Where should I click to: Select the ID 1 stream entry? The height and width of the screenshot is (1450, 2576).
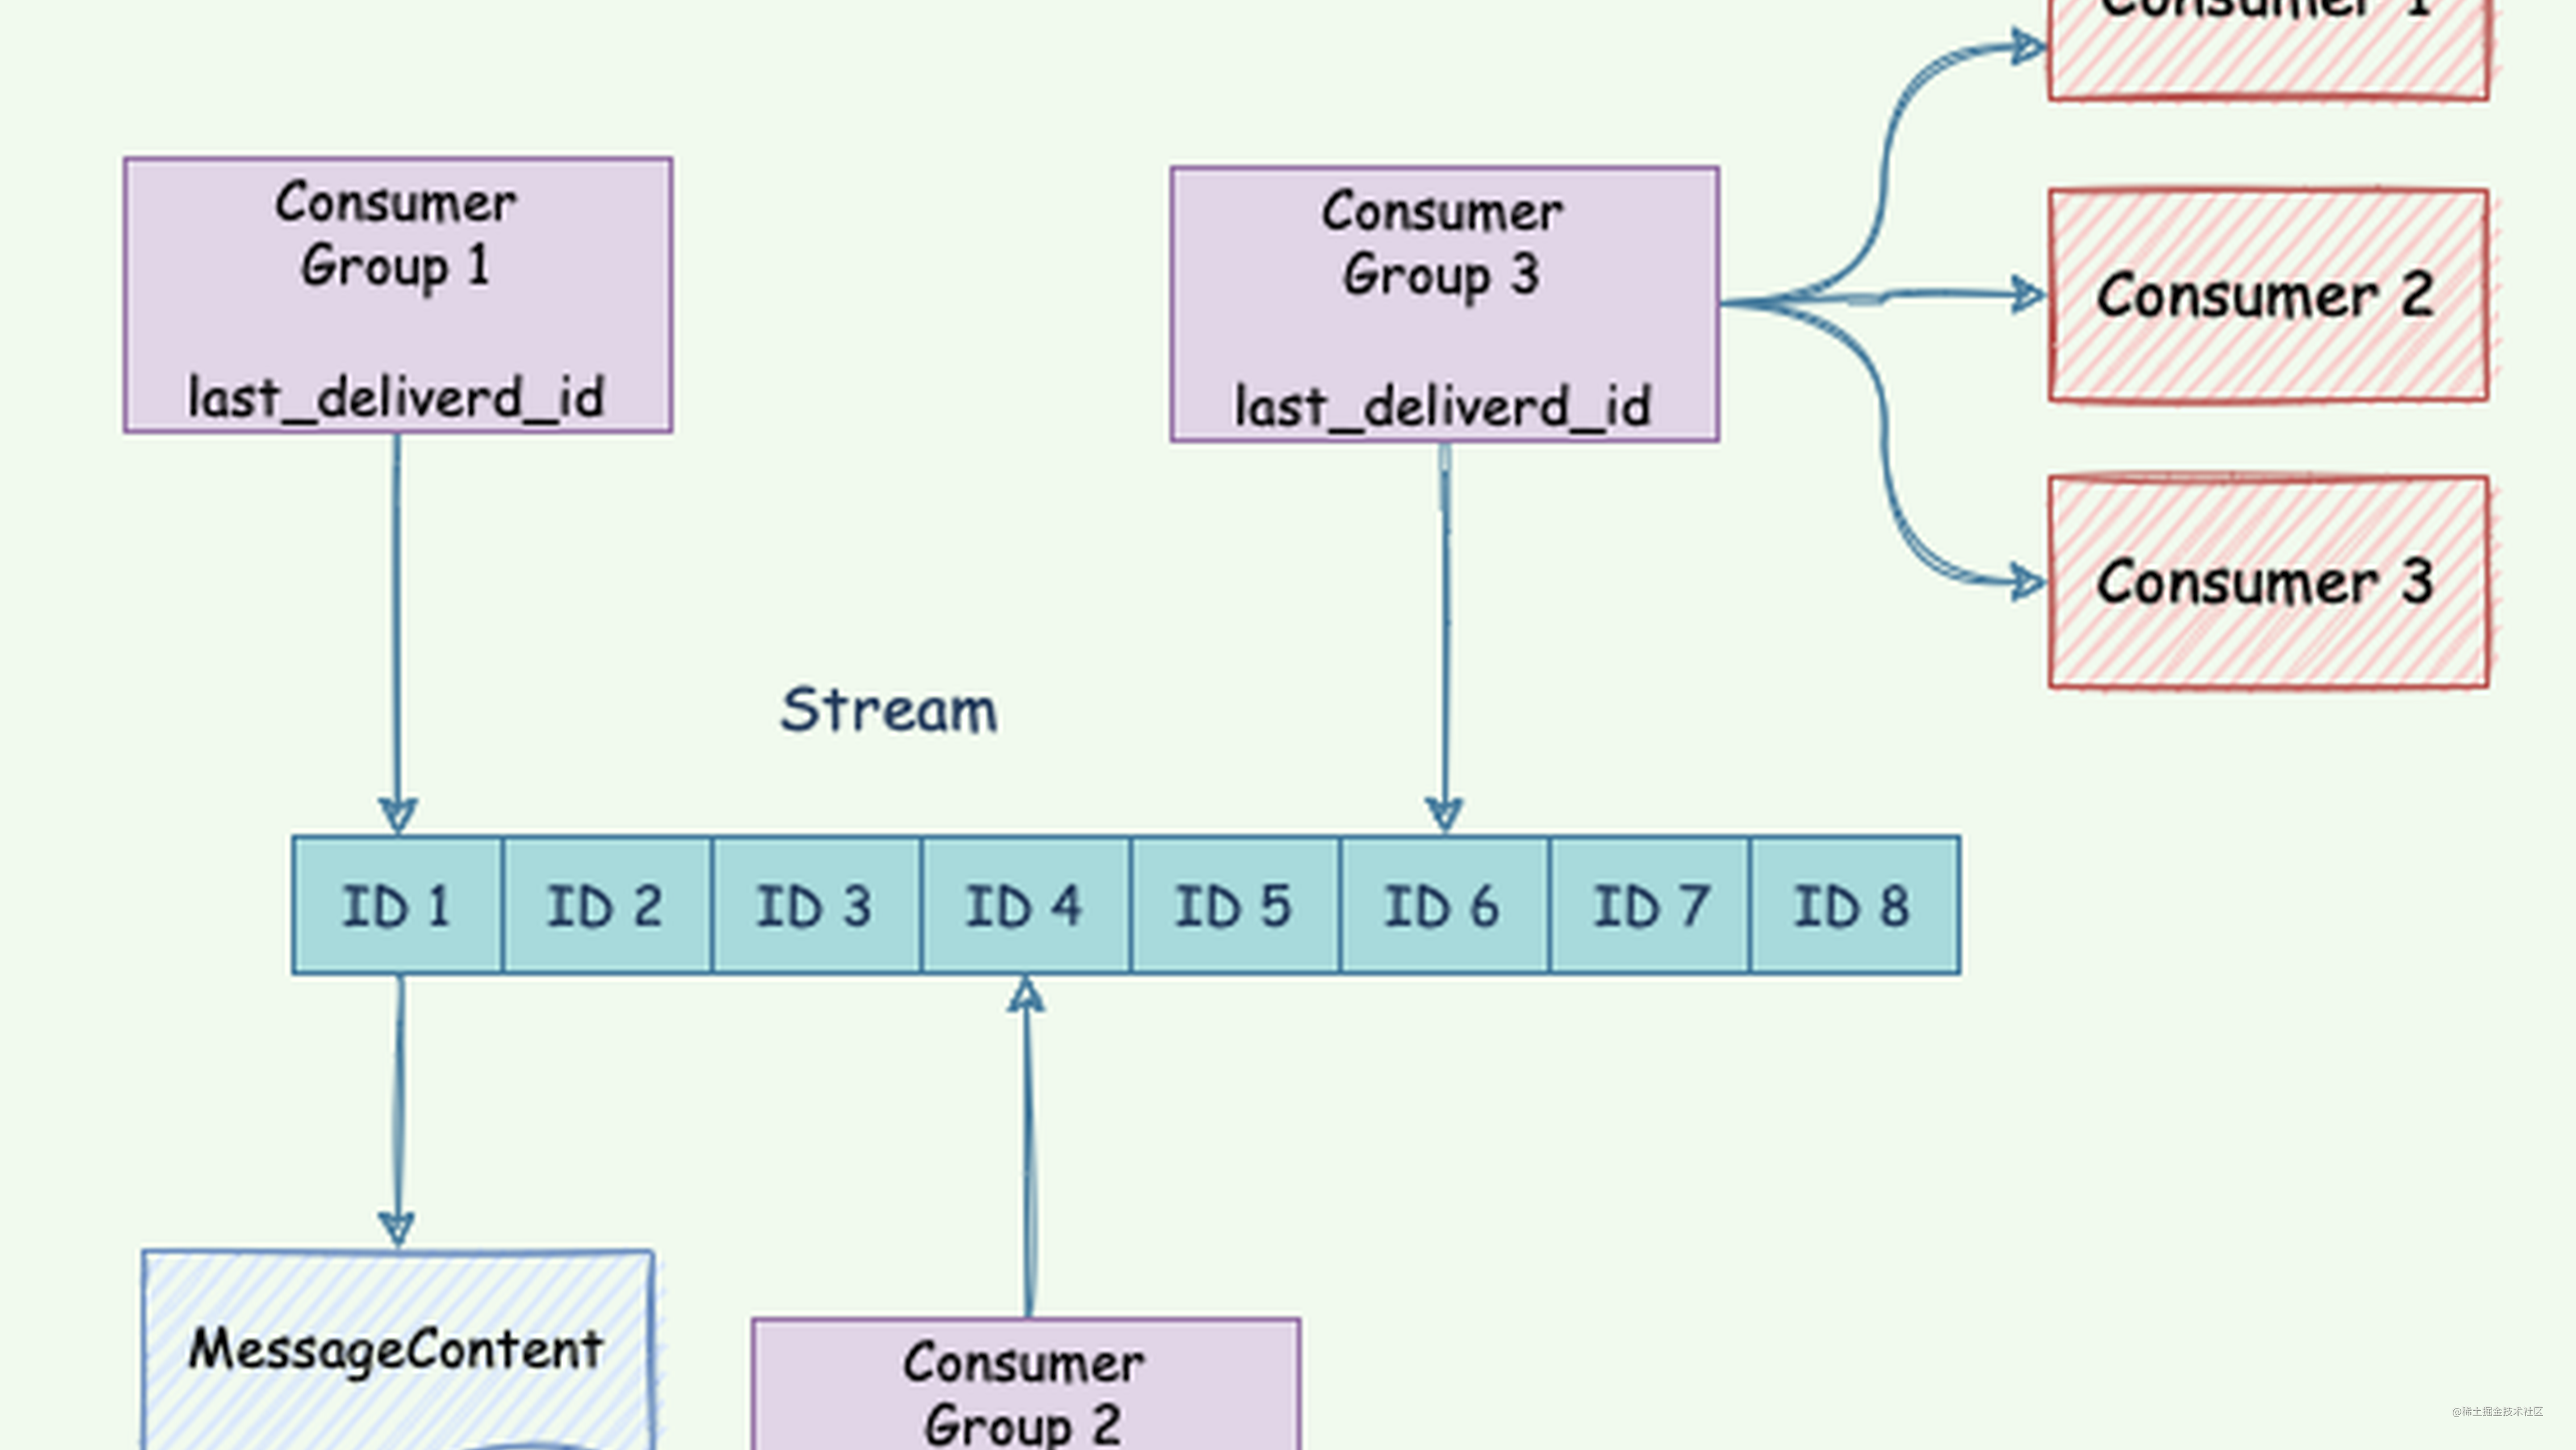[x=396, y=905]
